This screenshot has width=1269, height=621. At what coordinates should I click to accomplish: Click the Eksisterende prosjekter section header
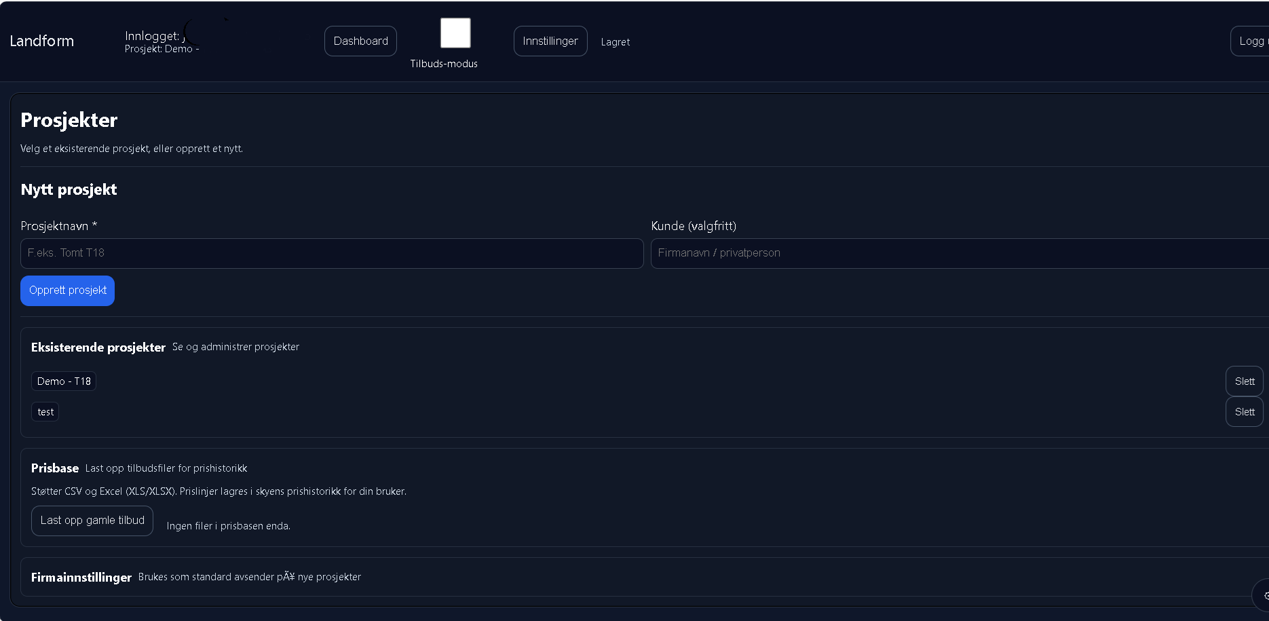pos(98,347)
